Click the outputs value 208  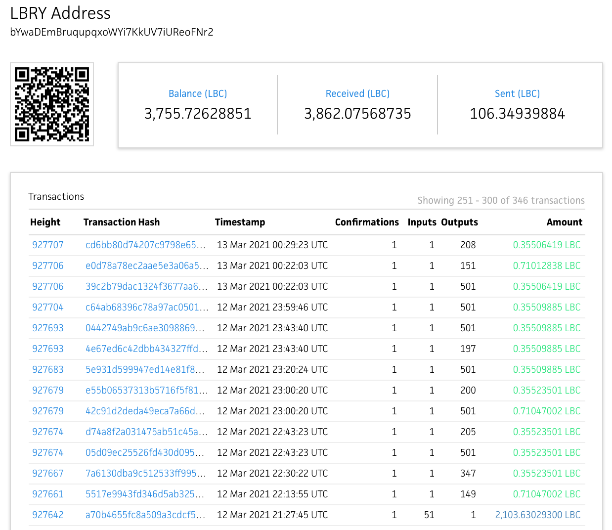[468, 245]
